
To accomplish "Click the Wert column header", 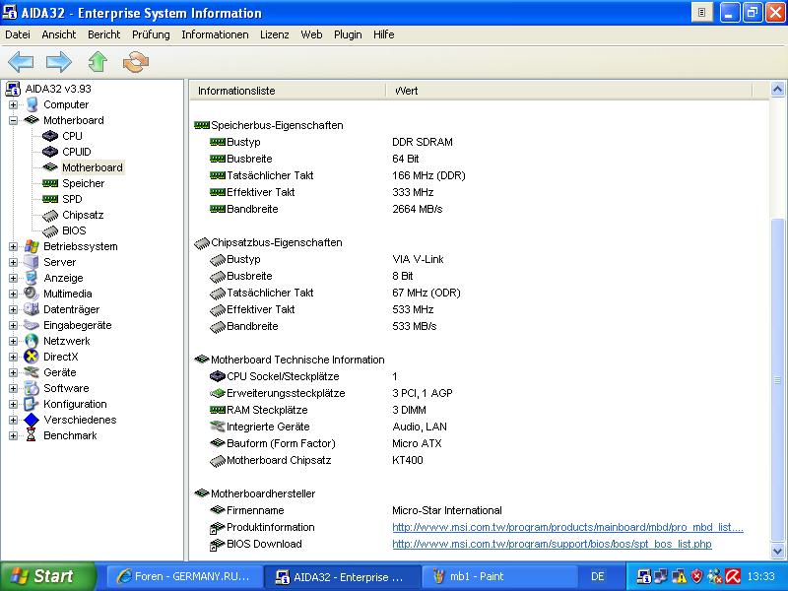I will 569,91.
